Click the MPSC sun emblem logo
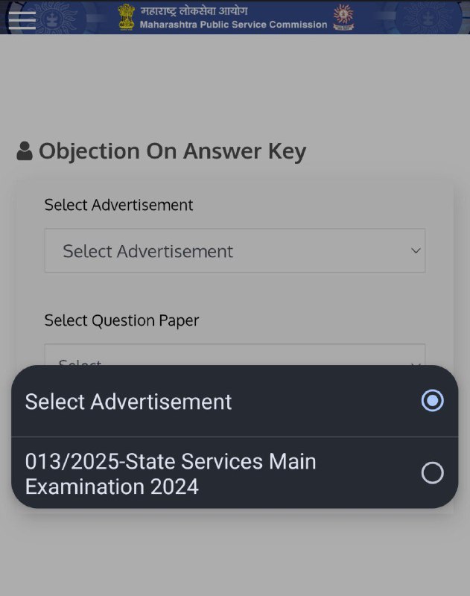470x596 pixels. (343, 17)
